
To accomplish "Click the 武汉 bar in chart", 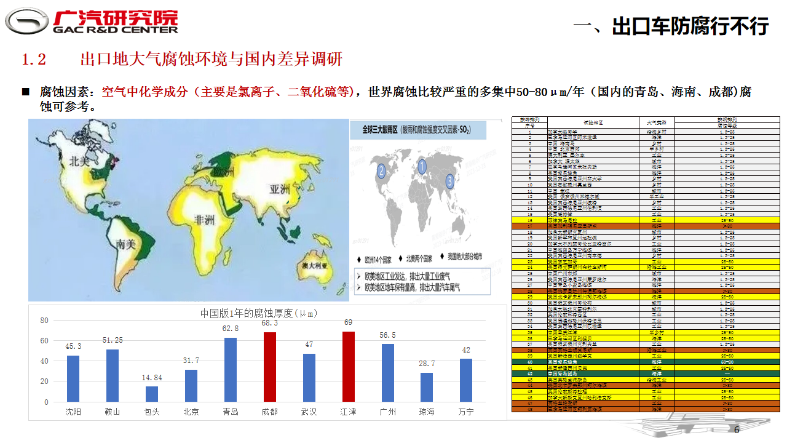I will pyautogui.click(x=309, y=378).
